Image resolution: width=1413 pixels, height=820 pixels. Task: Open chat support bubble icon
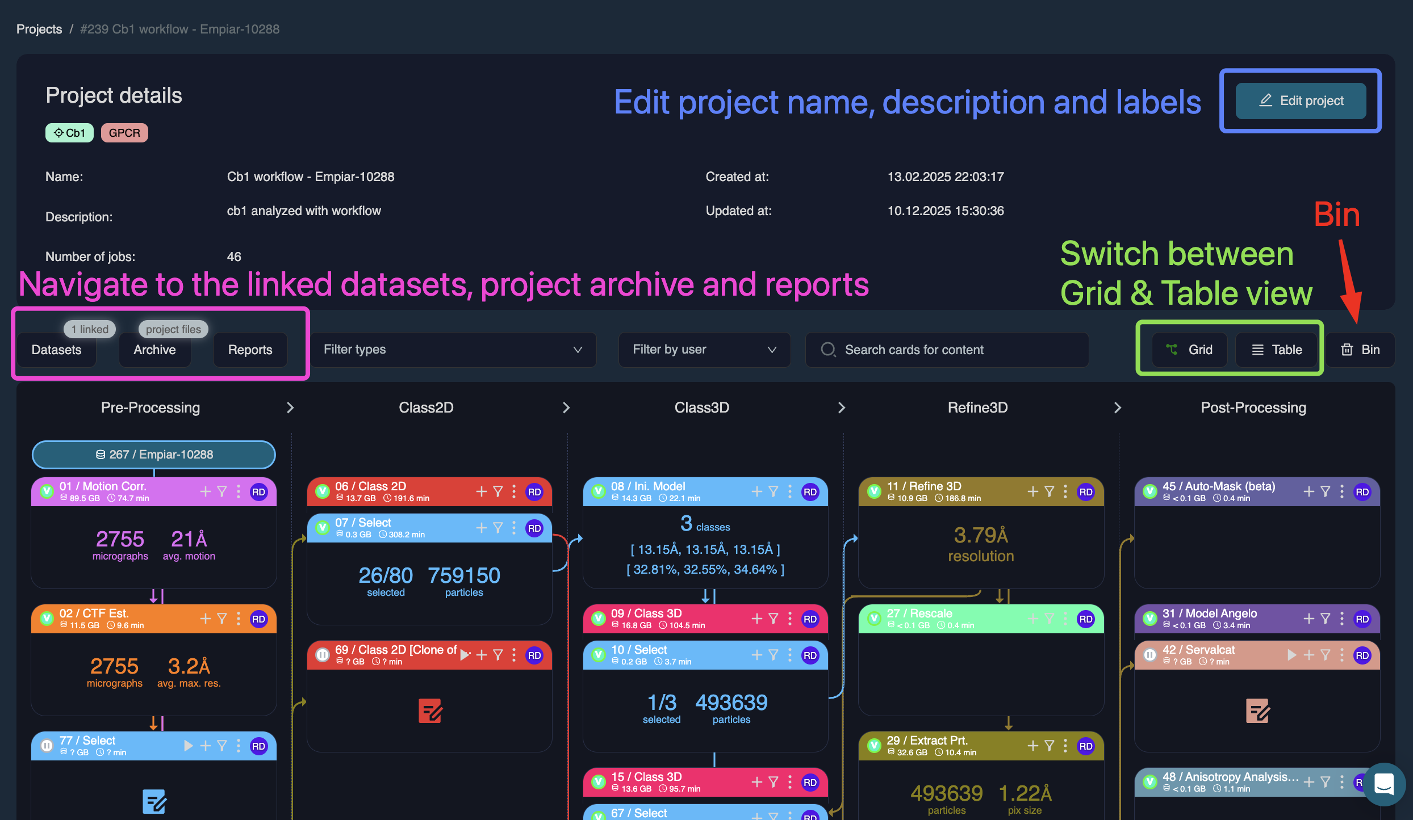point(1383,784)
